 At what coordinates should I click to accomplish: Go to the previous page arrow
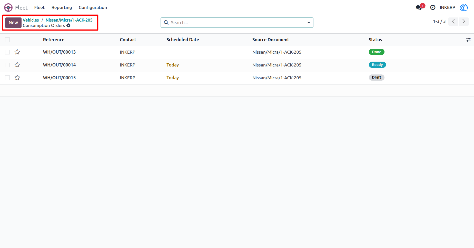coord(453,21)
